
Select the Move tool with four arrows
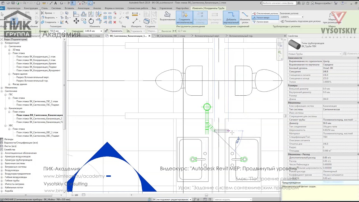(x=76, y=21)
